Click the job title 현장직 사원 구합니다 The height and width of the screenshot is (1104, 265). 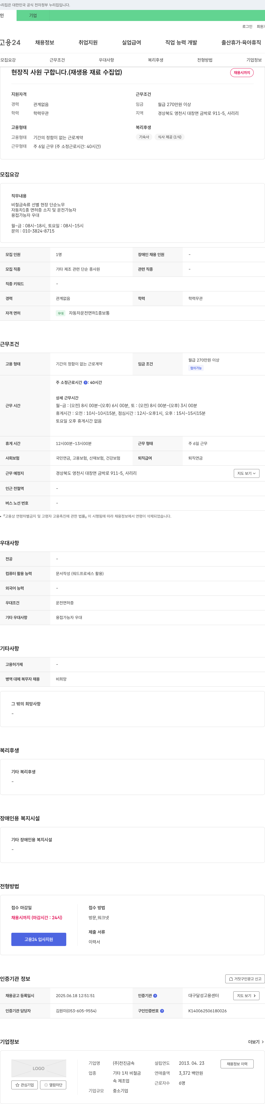(67, 72)
